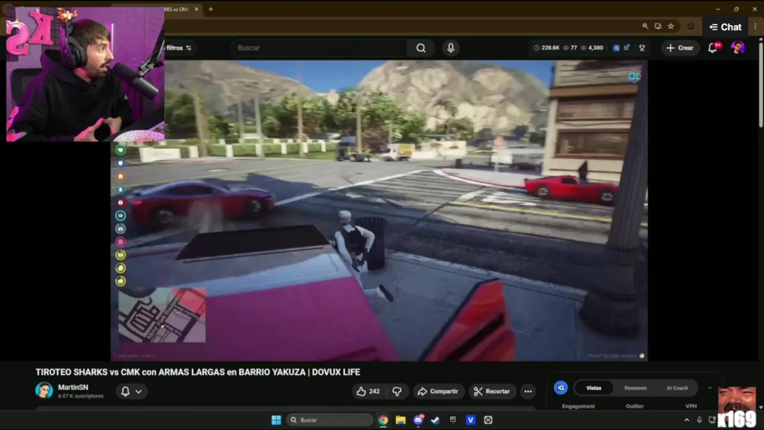Open Chrome from the taskbar
Screen dimensions: 764x430
click(383, 420)
